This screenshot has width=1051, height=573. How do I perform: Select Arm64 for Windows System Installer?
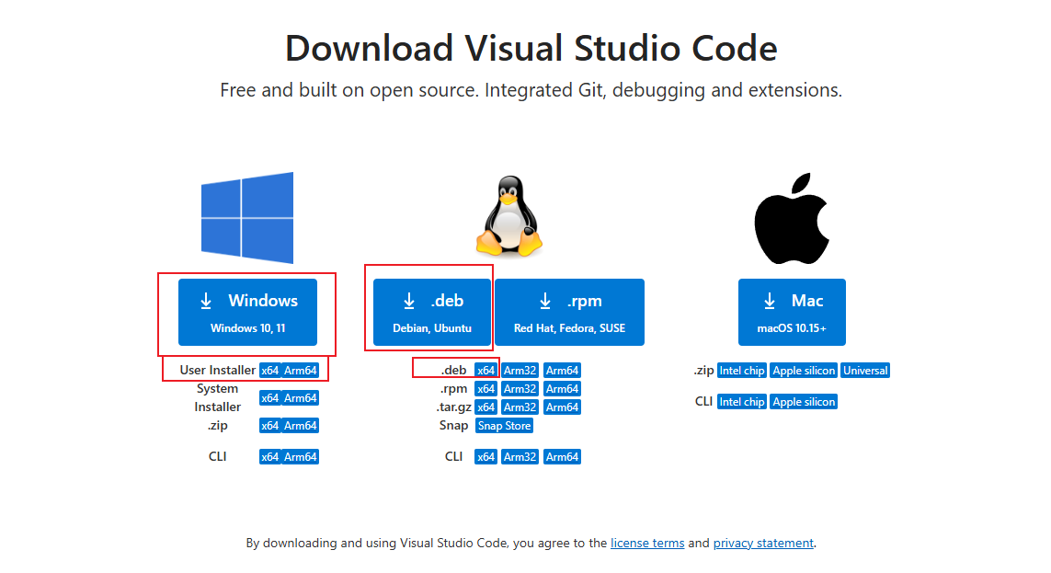pyautogui.click(x=301, y=398)
